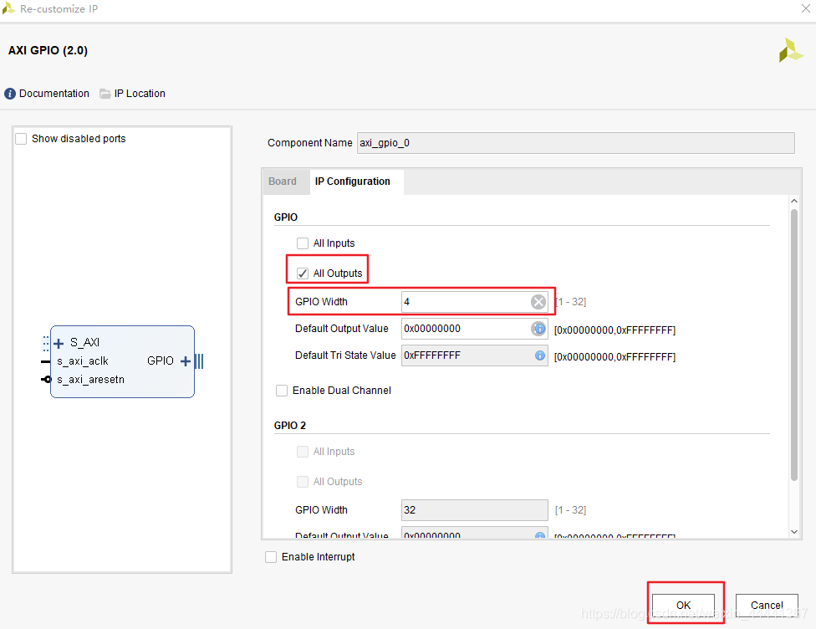Expand the GPIO interface plus icon
This screenshot has width=816, height=629.
click(186, 361)
